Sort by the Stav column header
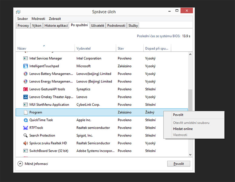 point(130,48)
